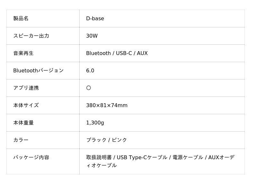The width and height of the screenshot is (257, 184).
Task: Select the 30W speaker output value
Action: [92, 36]
